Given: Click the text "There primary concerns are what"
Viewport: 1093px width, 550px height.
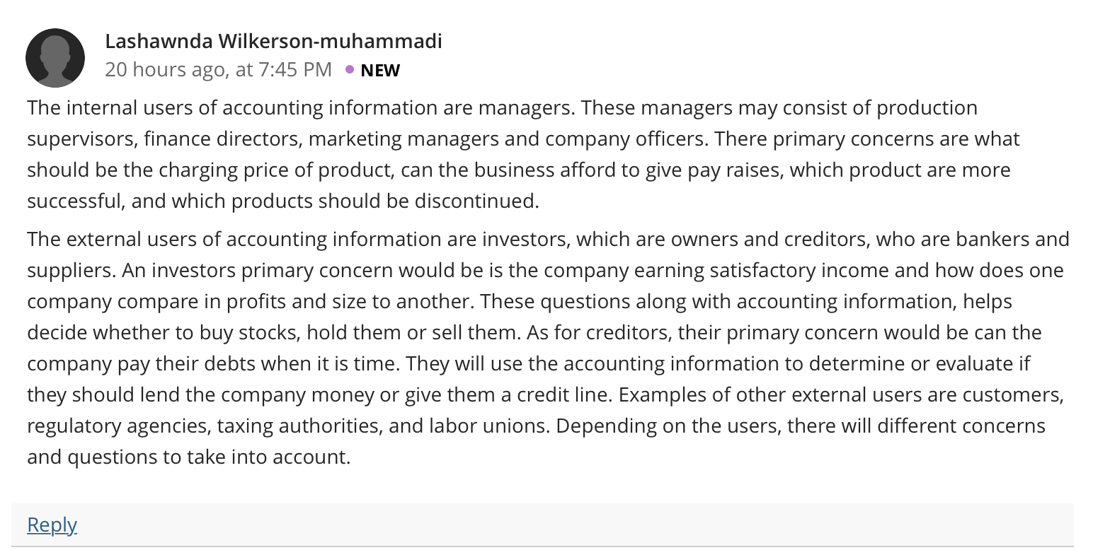Looking at the screenshot, I should click(867, 139).
